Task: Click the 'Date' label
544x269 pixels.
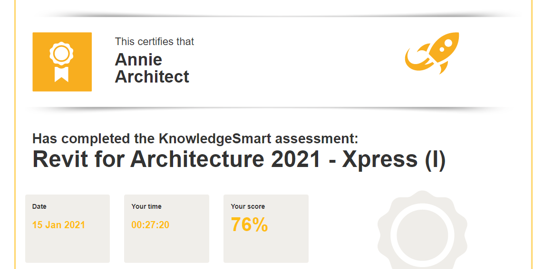Action: pos(39,206)
